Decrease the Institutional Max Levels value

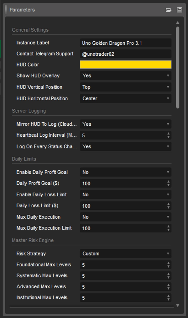tap(169, 299)
